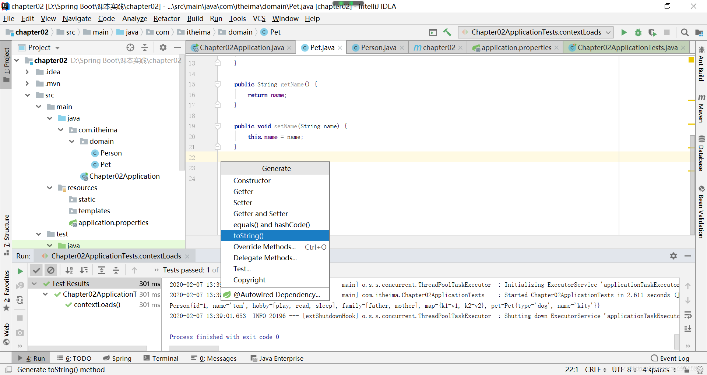
Task: Toggle show ignored tests icon
Action: (x=51, y=270)
